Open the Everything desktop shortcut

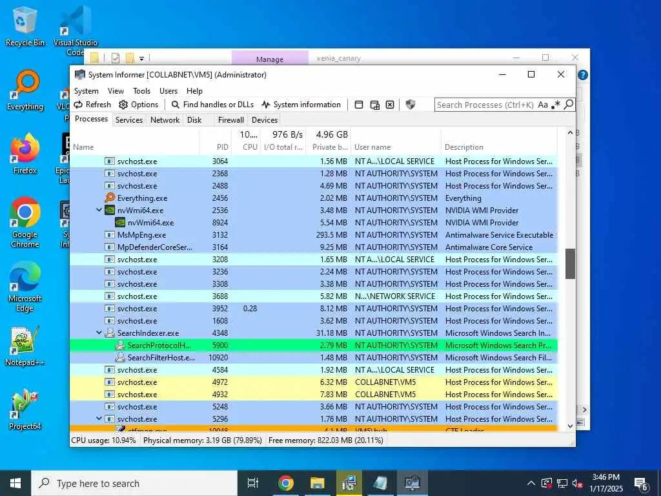[x=25, y=90]
